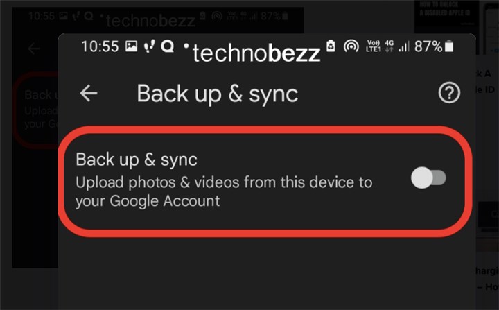Tap the 10:55 clock in status bar
This screenshot has width=499, height=310.
(100, 47)
